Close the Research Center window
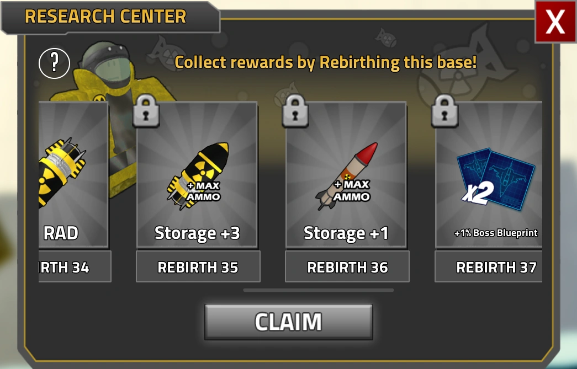The height and width of the screenshot is (369, 577). (555, 22)
